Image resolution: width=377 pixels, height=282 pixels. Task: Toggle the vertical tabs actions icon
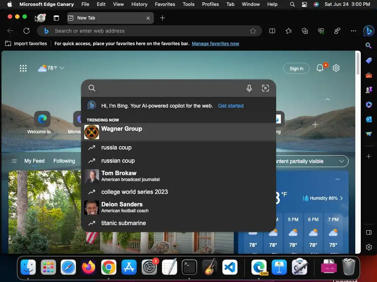point(56,18)
